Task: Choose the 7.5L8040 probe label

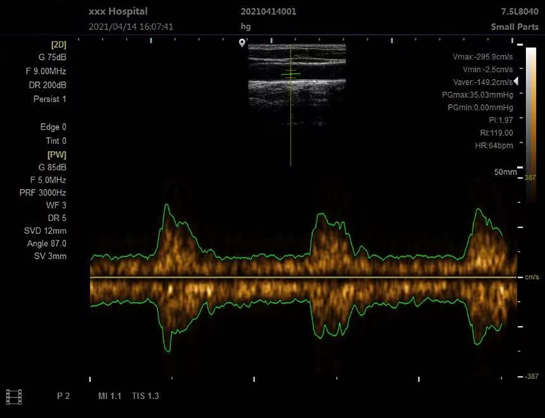Action: click(518, 11)
